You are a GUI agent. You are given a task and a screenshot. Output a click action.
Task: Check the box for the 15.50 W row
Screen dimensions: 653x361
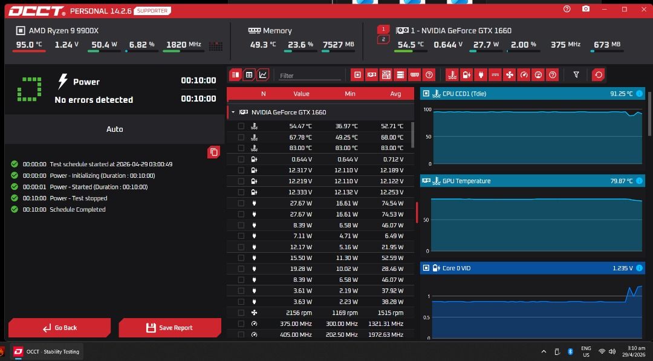pos(241,258)
